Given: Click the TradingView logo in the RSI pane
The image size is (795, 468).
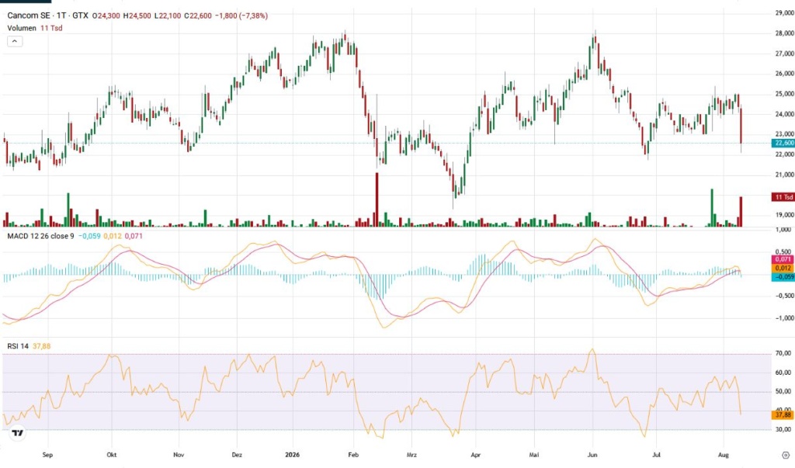Looking at the screenshot, I should [17, 433].
